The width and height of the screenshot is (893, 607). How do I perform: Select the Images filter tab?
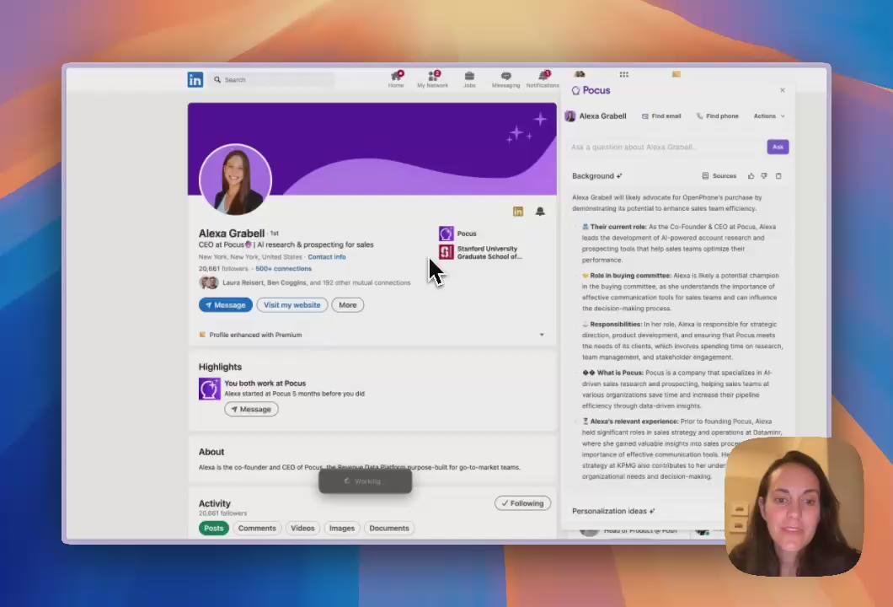(x=342, y=528)
